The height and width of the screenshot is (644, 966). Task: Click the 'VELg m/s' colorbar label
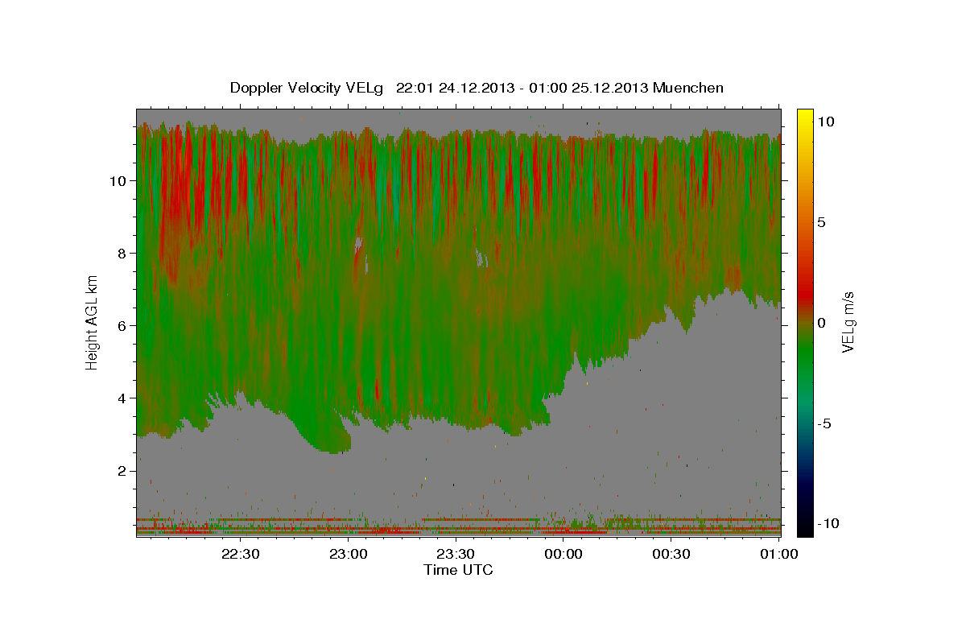[848, 322]
